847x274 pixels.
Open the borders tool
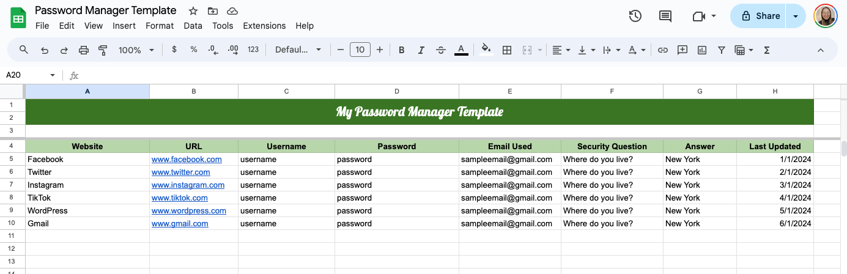(506, 50)
